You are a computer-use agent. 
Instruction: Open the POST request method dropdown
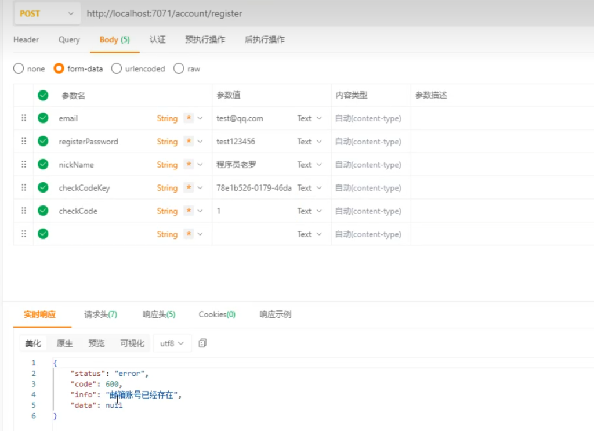46,13
